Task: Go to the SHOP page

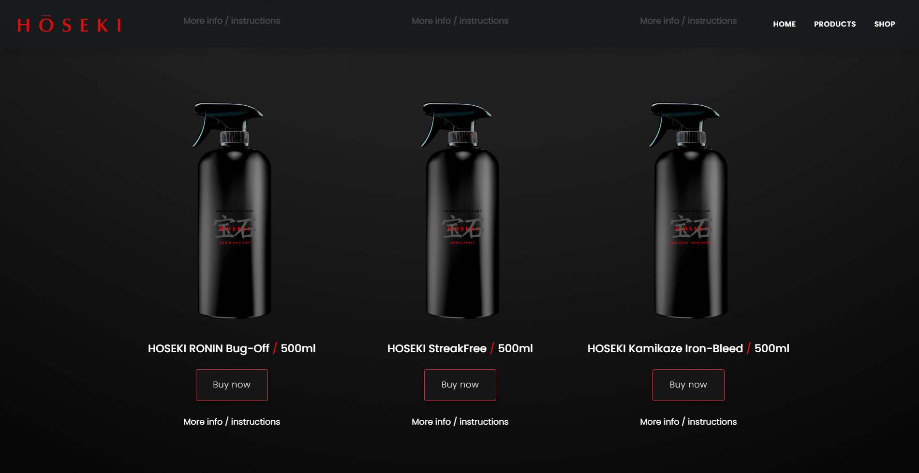Action: pos(884,24)
